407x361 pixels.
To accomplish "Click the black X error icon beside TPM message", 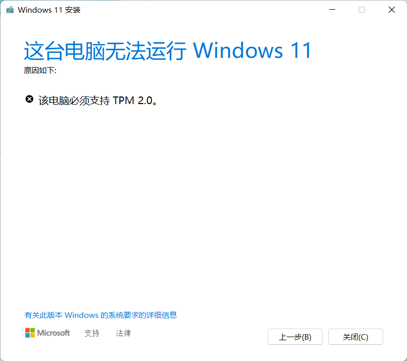I will [x=29, y=99].
